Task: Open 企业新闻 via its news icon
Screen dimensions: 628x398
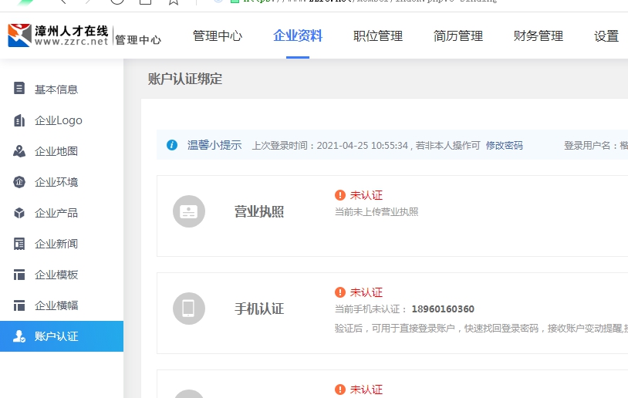Action: coord(19,244)
